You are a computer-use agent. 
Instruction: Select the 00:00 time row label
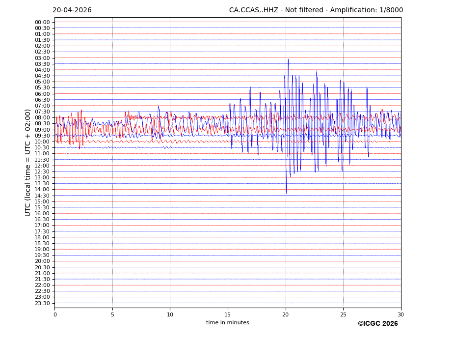click(x=42, y=22)
